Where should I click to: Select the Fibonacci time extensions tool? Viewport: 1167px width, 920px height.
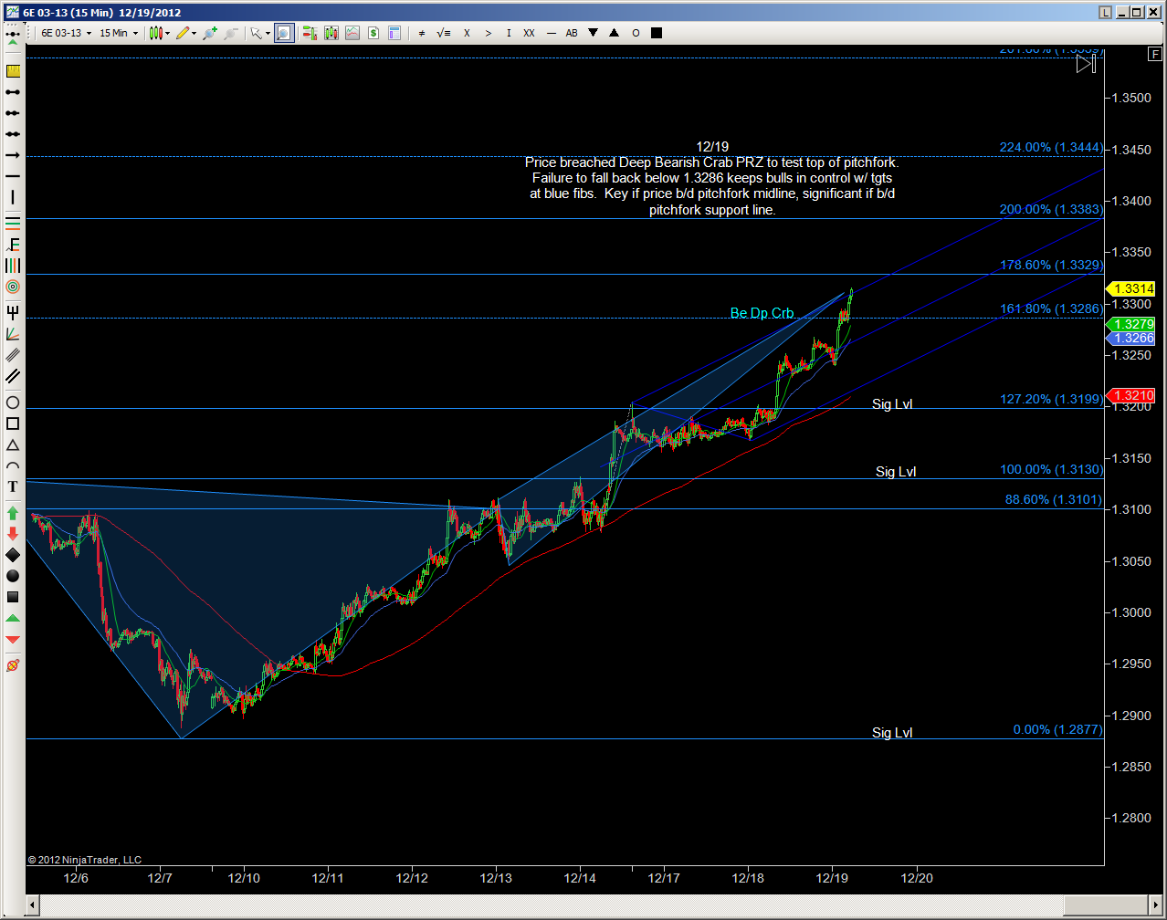pyautogui.click(x=13, y=265)
